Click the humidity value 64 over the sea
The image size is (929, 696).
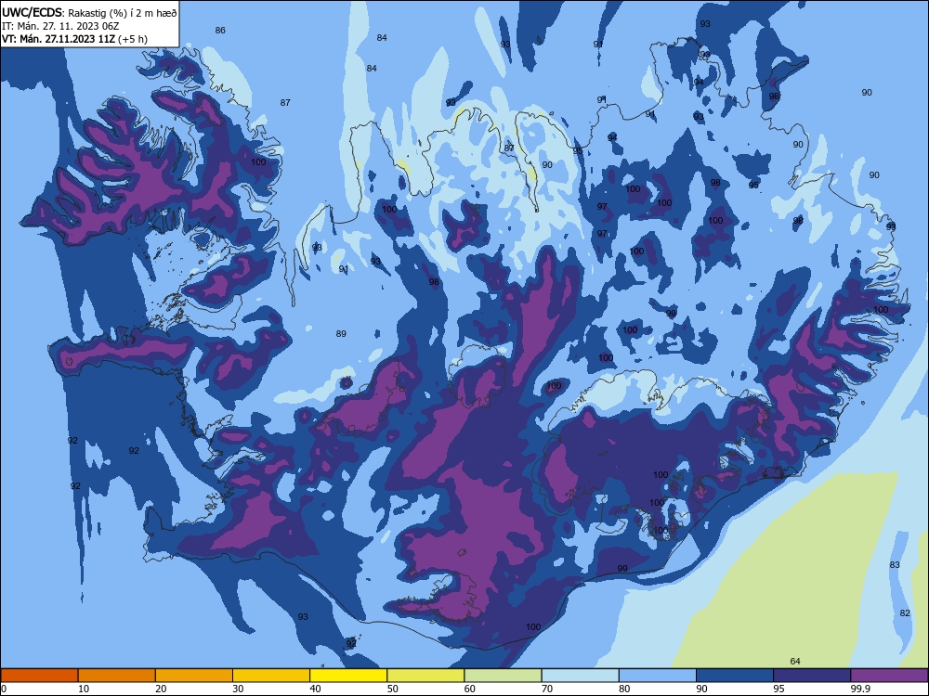click(x=795, y=661)
